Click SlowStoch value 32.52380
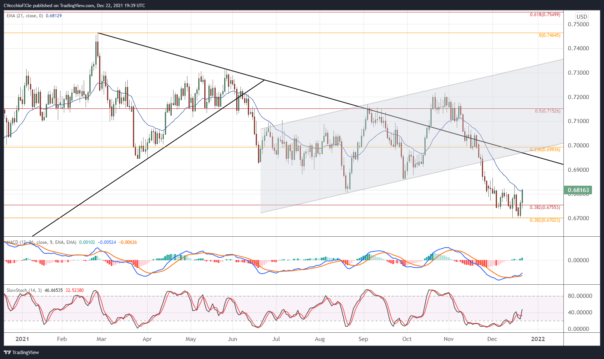The height and width of the screenshot is (359, 604). point(75,290)
